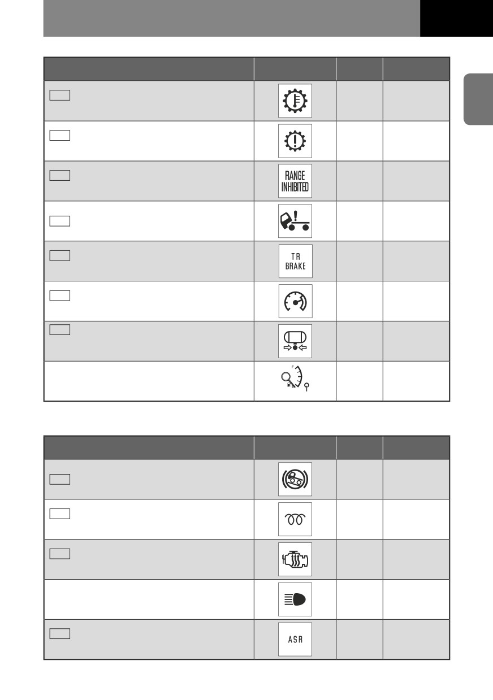493x700 pixels.
Task: Select the tilted cab warning icon
Action: 295,221
